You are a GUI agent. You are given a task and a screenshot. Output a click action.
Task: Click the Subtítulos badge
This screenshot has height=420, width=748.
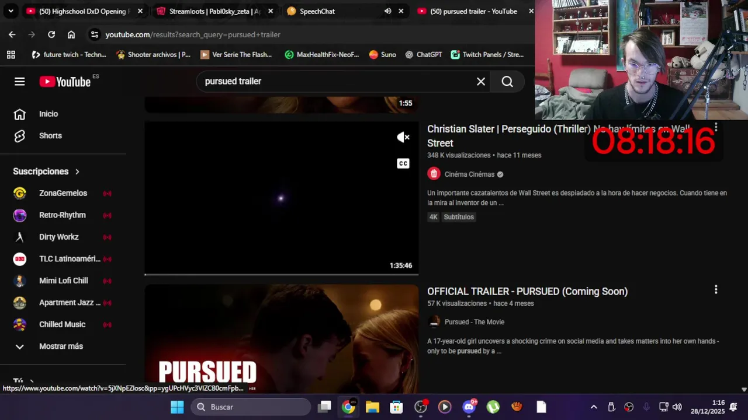[459, 217]
